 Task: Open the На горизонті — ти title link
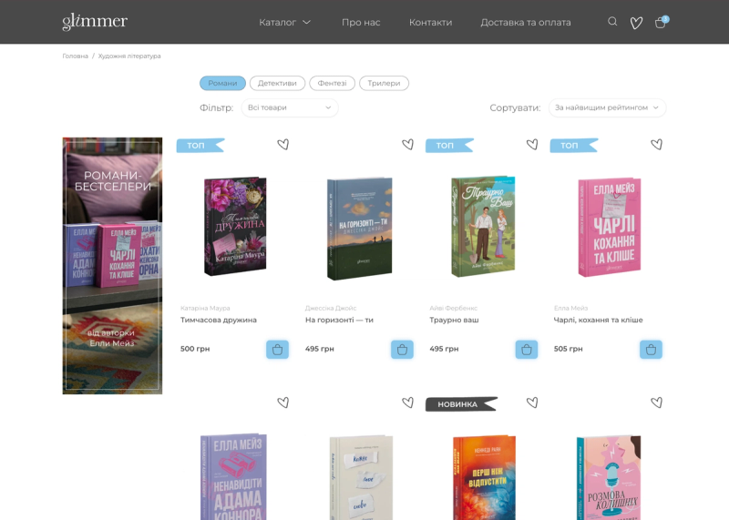coord(339,320)
